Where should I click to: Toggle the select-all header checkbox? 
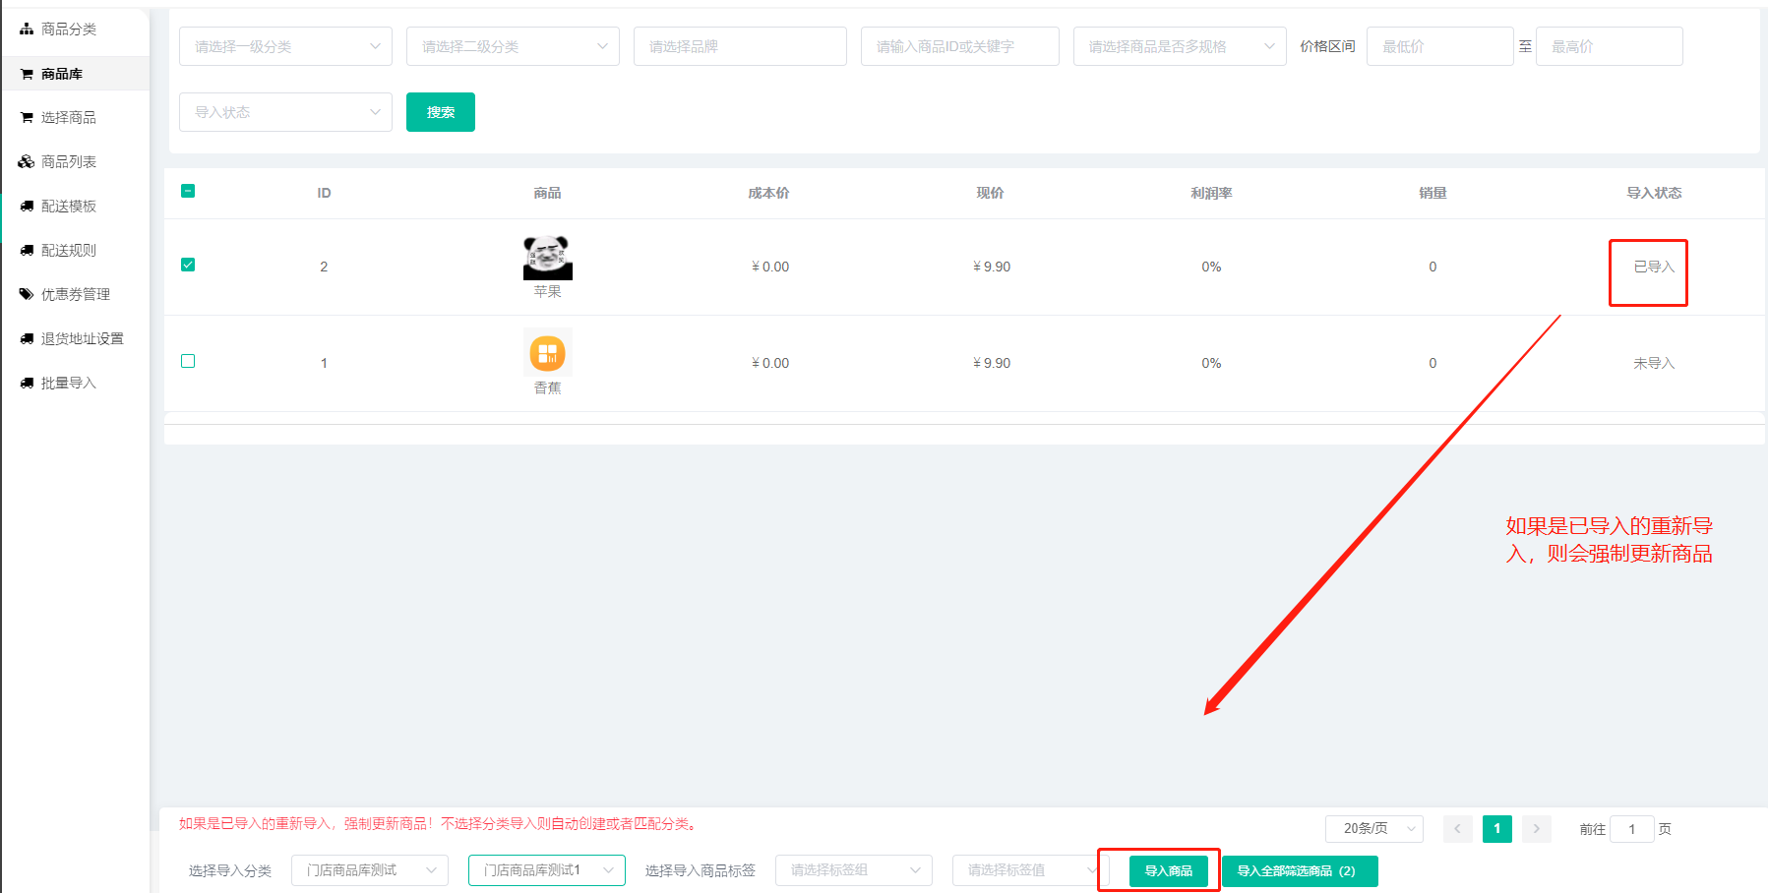point(188,191)
